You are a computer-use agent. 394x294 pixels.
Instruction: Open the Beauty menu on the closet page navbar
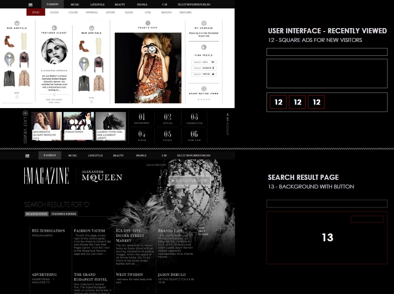(x=120, y=4)
